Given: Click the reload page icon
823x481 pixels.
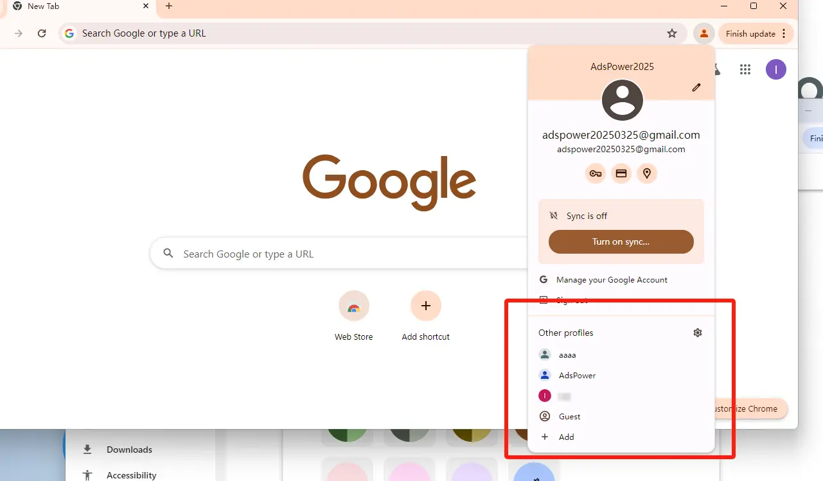Looking at the screenshot, I should [42, 33].
